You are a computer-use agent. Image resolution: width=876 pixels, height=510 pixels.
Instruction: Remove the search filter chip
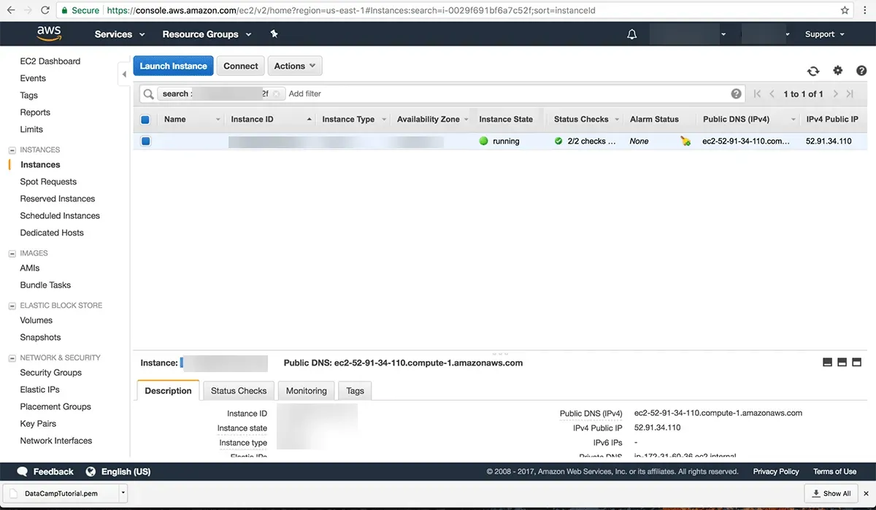click(x=277, y=94)
